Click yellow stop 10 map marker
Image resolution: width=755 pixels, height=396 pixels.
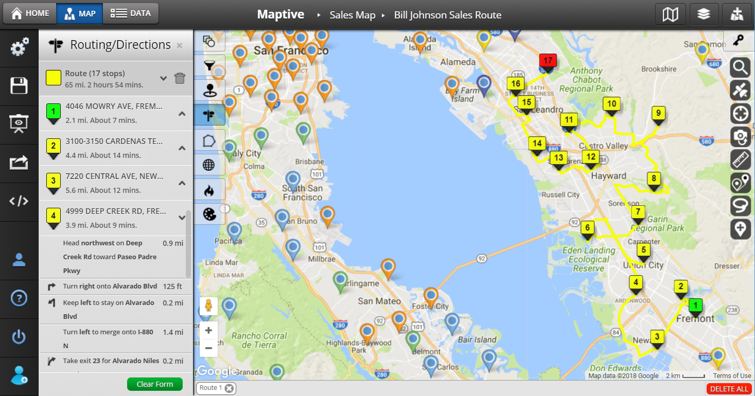pyautogui.click(x=611, y=105)
